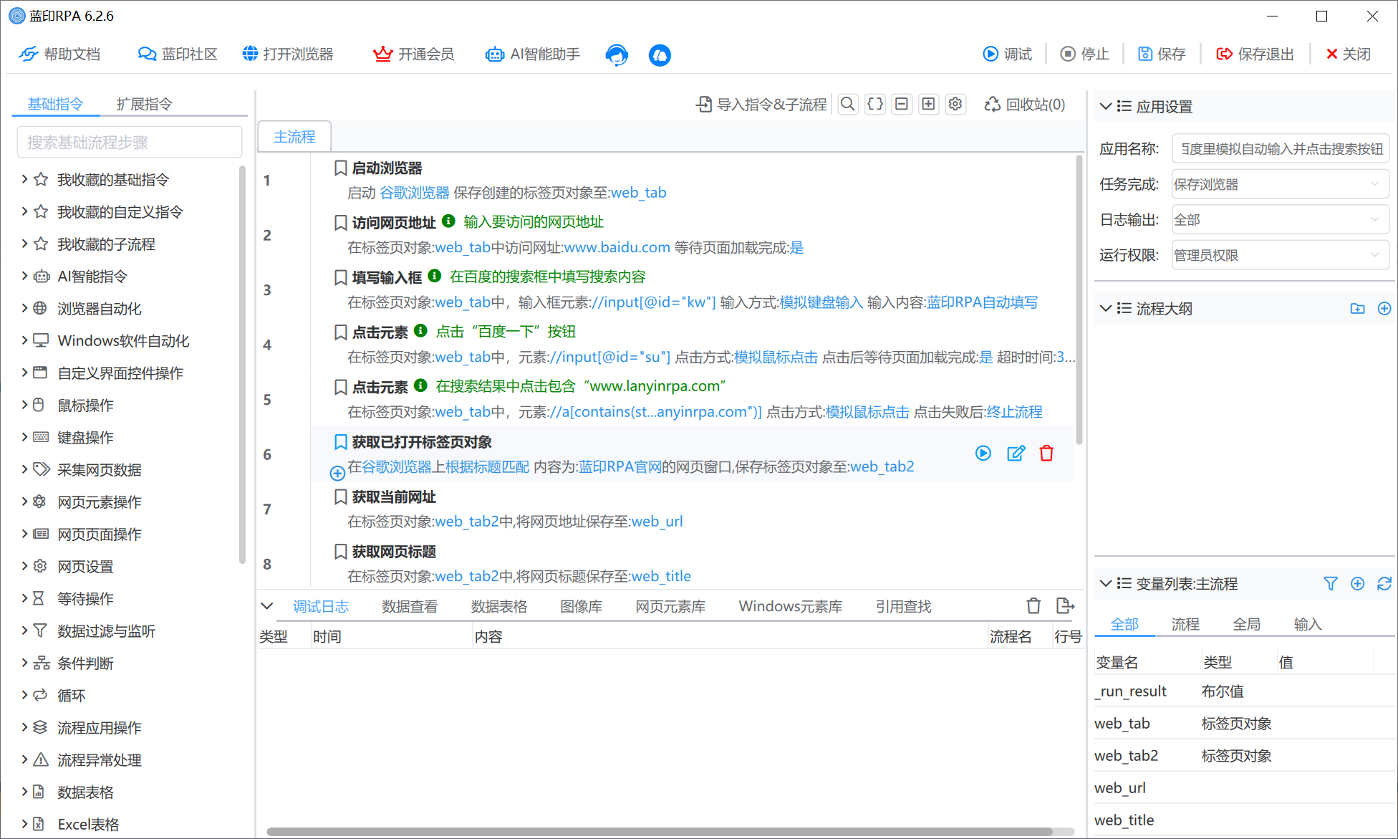Open the 任务完成 dropdown
Screen dimensions: 1398x839
point(1280,185)
